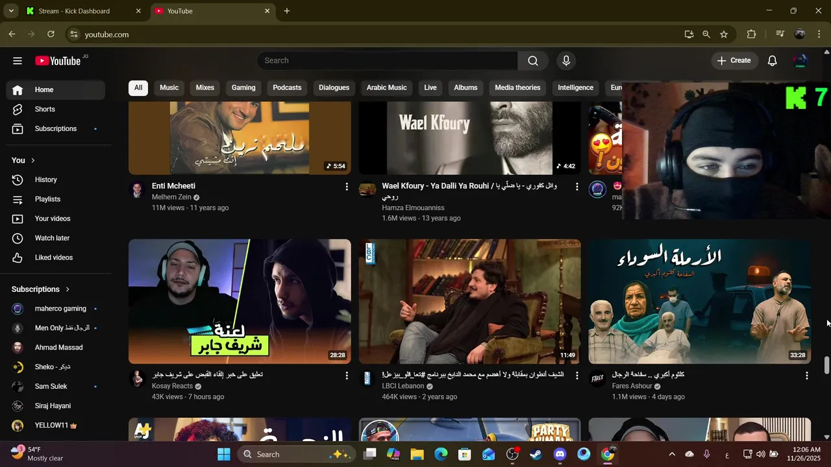Open the YouTube account avatar menu
The image size is (831, 467).
[x=800, y=60]
